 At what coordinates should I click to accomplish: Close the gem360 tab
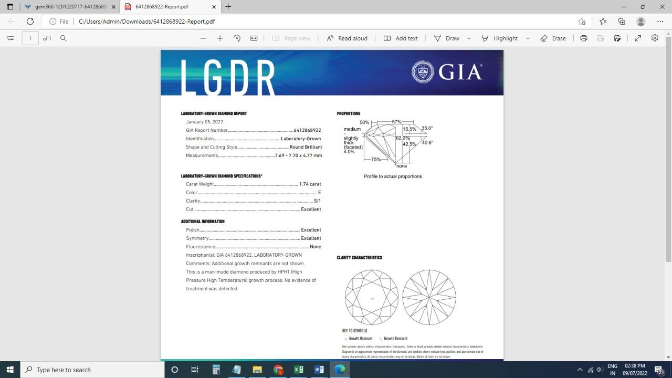tap(113, 7)
